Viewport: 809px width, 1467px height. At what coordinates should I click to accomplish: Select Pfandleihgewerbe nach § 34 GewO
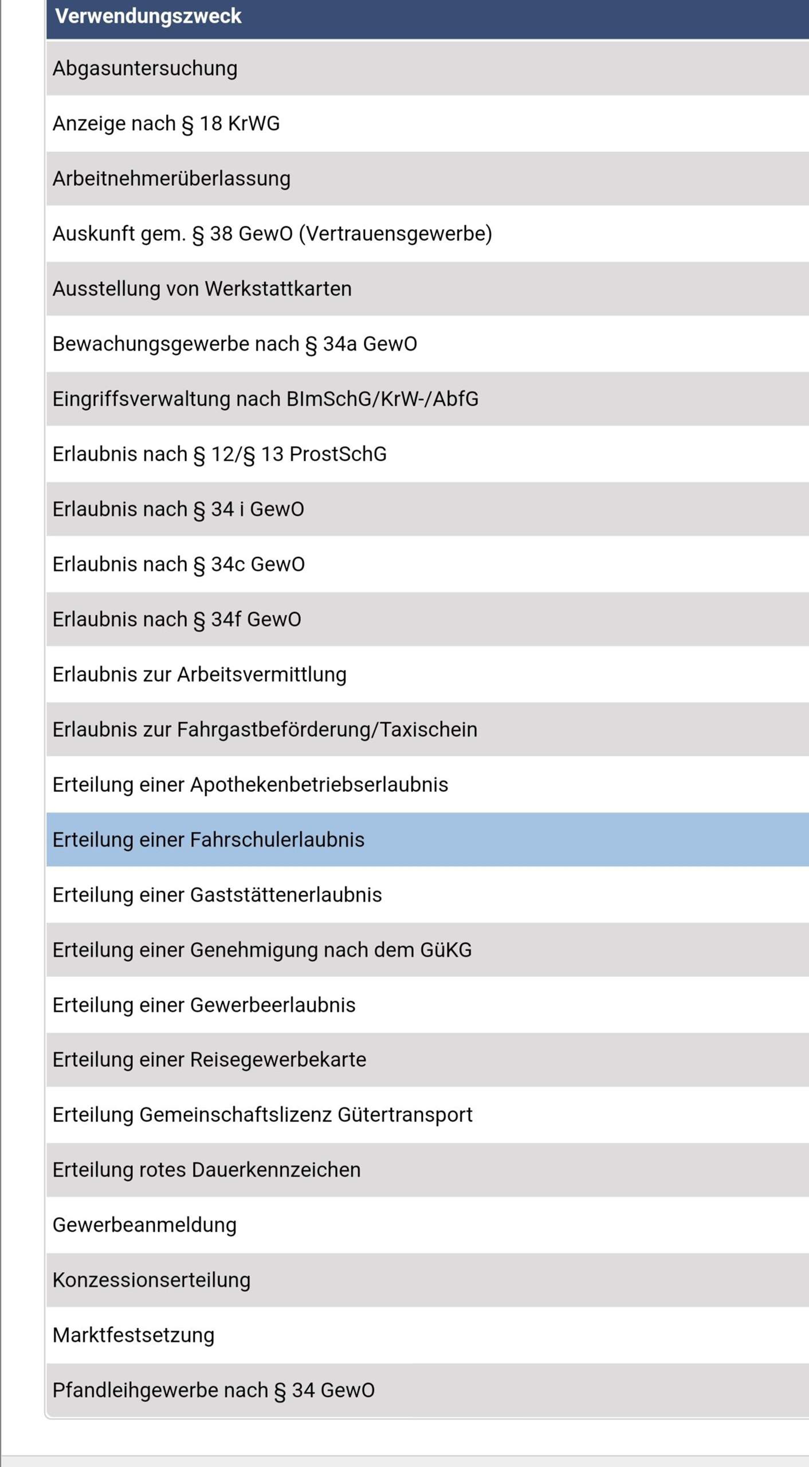pos(213,1390)
